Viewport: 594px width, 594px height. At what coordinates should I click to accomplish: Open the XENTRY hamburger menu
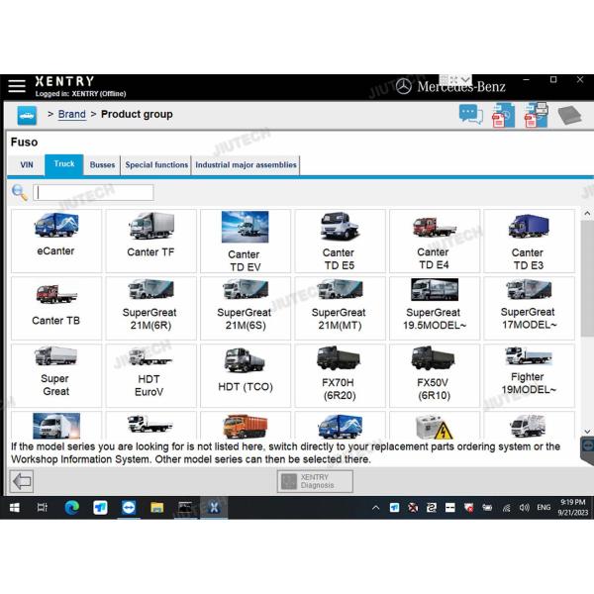point(17,86)
